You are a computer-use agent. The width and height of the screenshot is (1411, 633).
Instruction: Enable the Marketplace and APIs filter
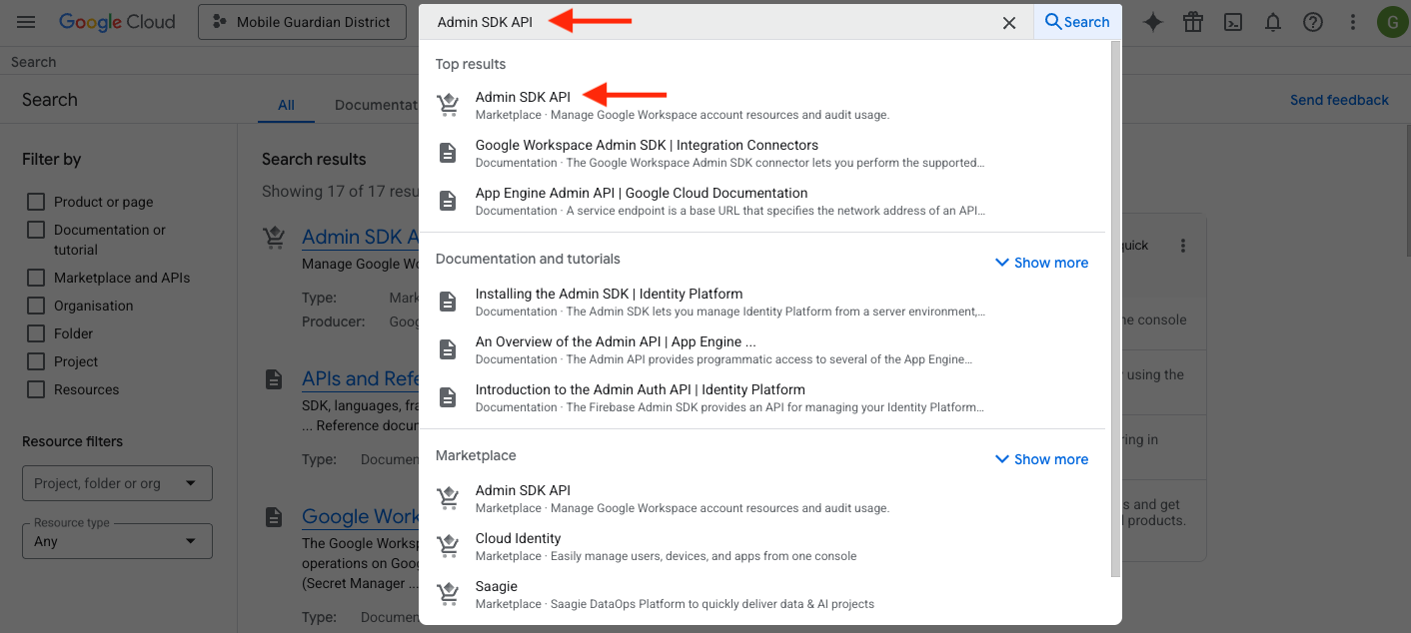[x=36, y=278]
